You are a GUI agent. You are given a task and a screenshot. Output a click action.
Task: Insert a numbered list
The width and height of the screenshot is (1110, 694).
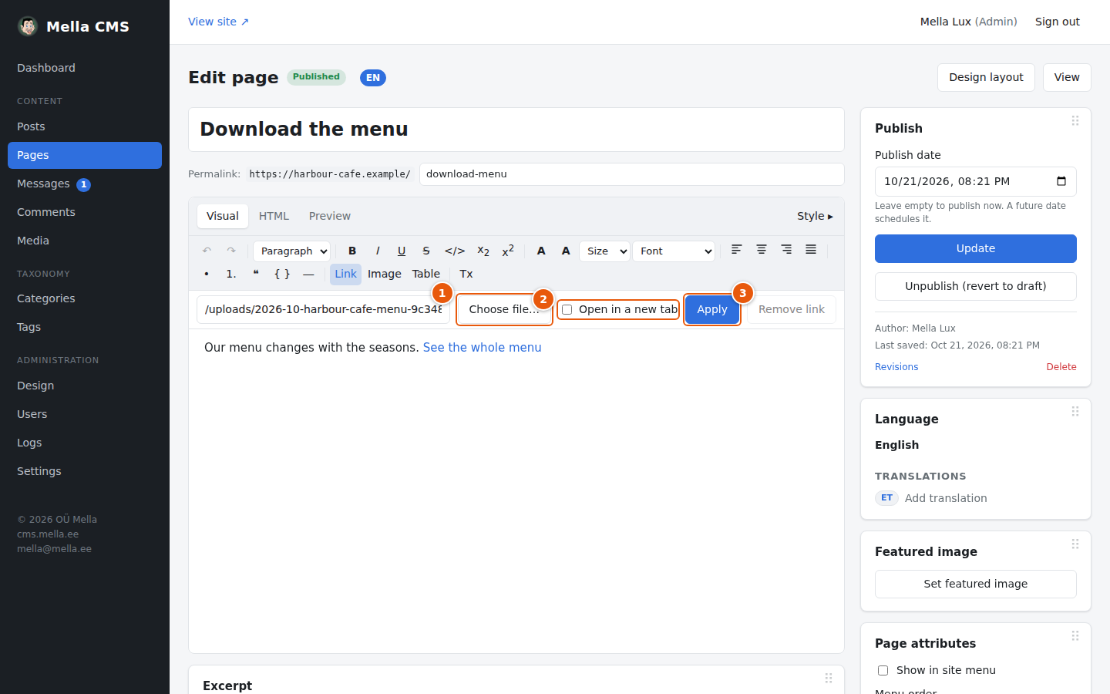(231, 274)
